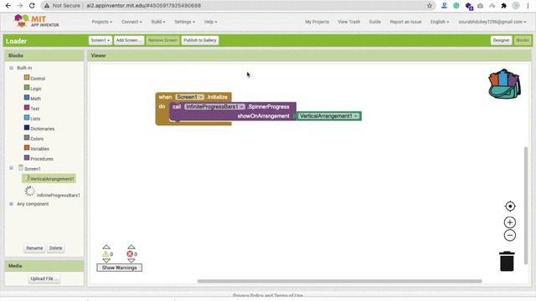The height and width of the screenshot is (301, 536).
Task: Open the backpack icon in the viewer
Action: (504, 84)
